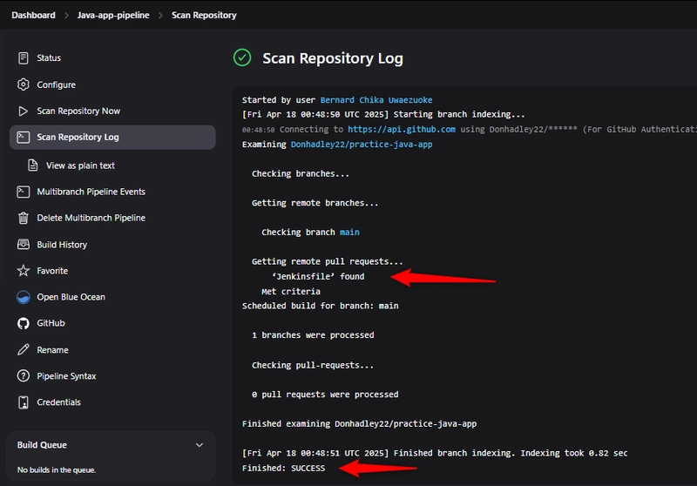Select Rename in the sidebar
697x486 pixels.
[52, 349]
